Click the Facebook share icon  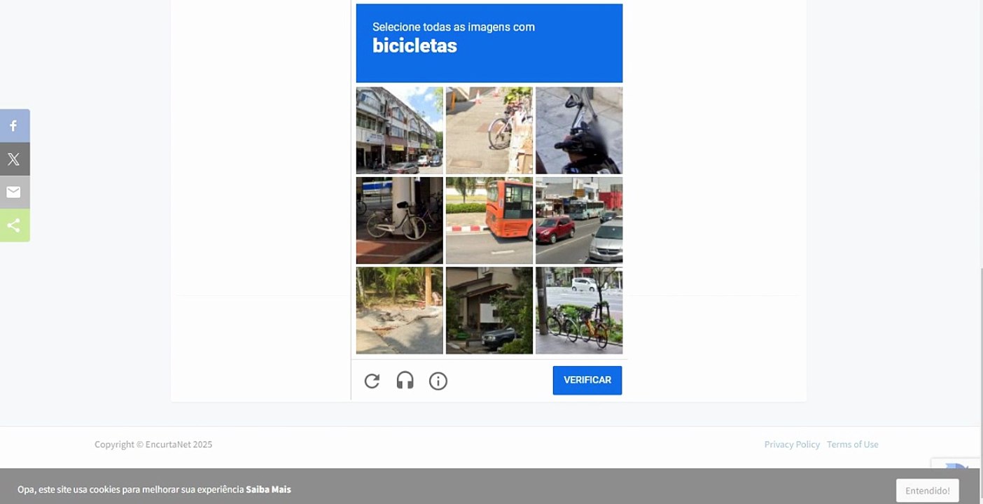coord(14,126)
